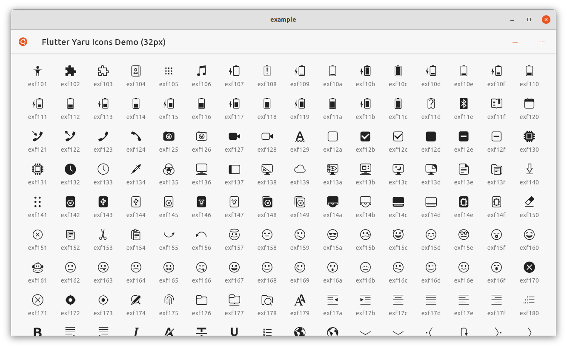Select the filled puzzle piece icon exf102
567x348 pixels.
[70, 71]
